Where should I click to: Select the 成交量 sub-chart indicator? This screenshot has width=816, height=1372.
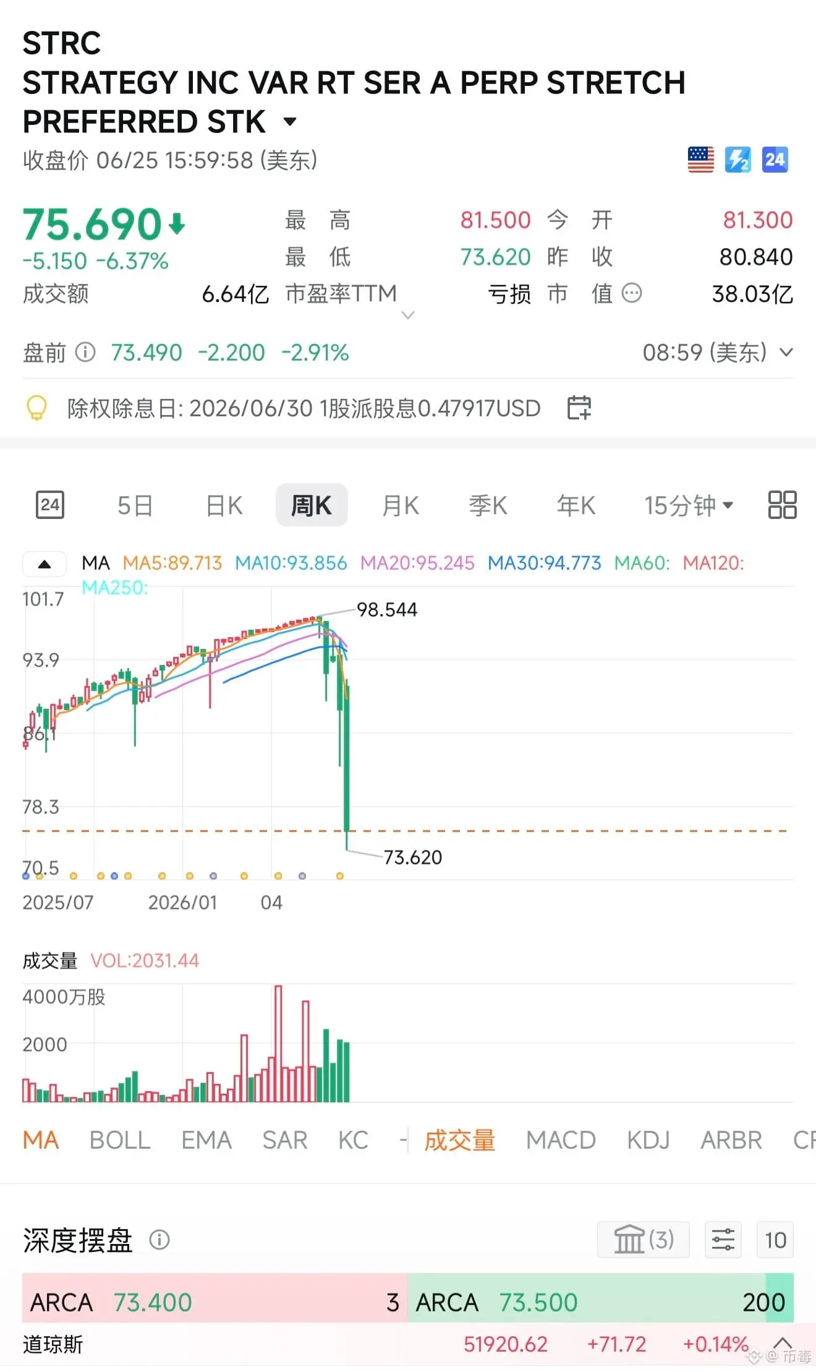point(459,1139)
